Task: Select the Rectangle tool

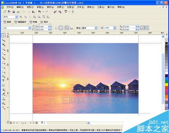Action: 3,63
